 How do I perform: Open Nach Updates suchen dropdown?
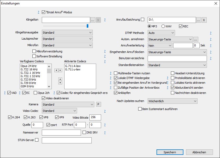[172, 101]
